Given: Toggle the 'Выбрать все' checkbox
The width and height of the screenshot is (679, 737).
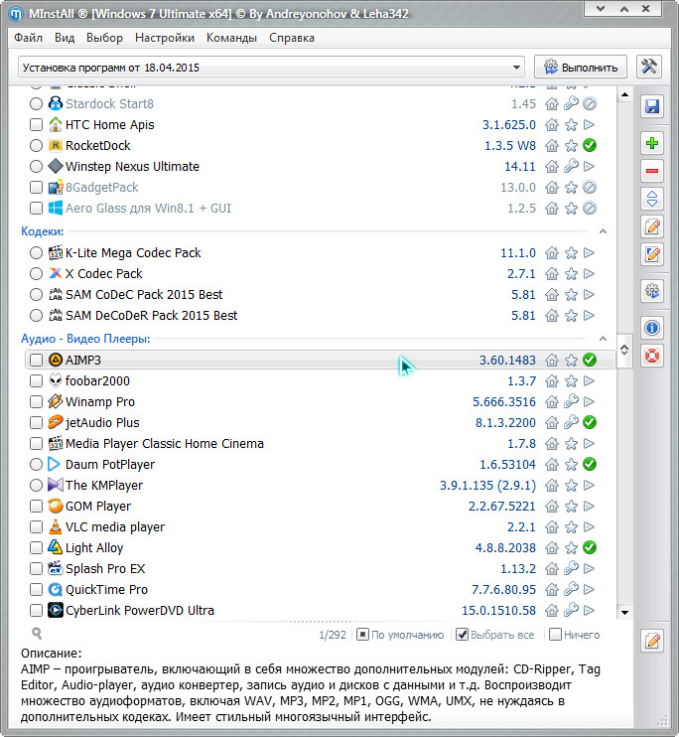Looking at the screenshot, I should coord(462,635).
